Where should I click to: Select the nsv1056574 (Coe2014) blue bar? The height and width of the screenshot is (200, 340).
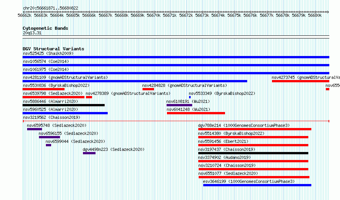176,65
